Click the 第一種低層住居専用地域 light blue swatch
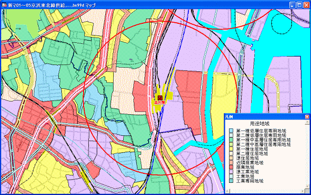311x195 pixels. 231,131
